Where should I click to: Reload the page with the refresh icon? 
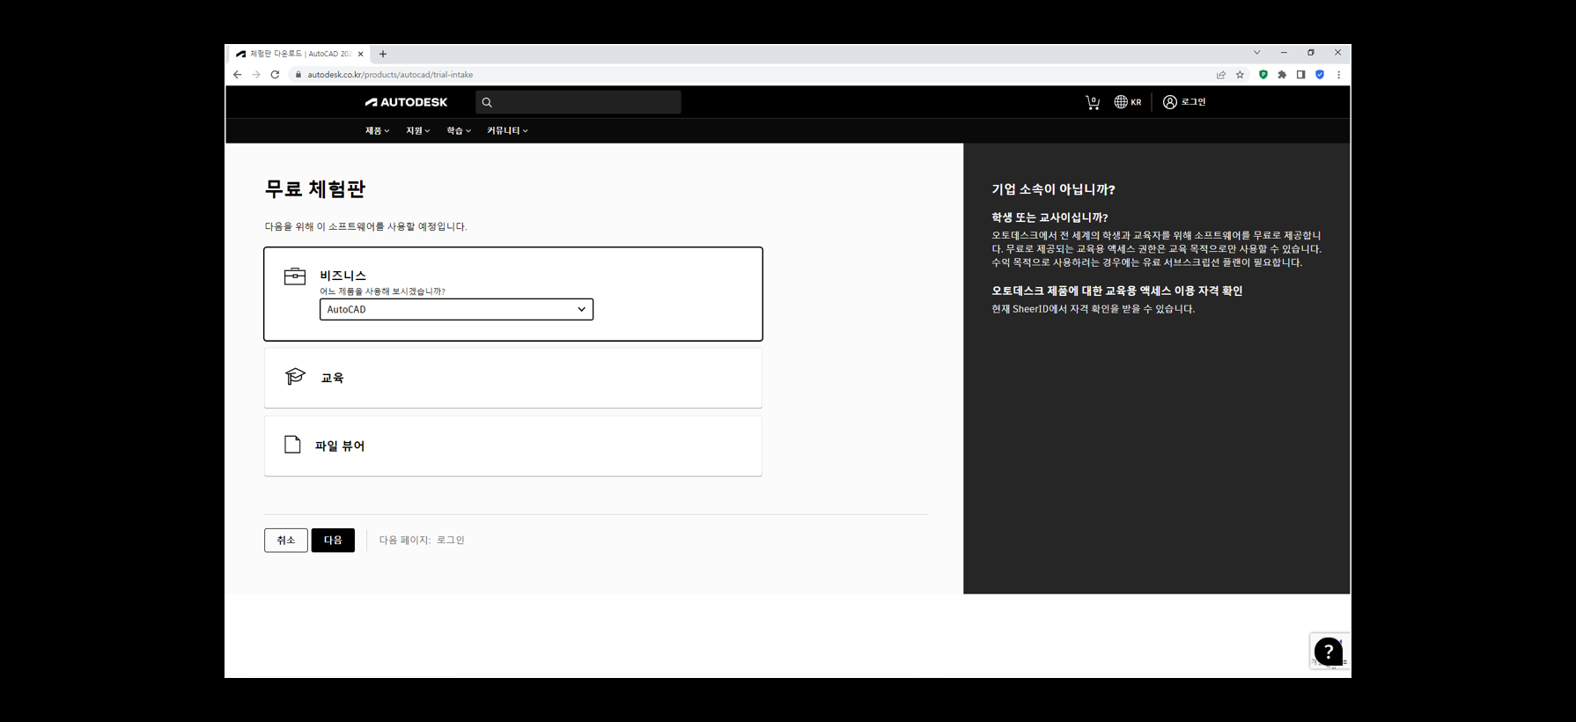(275, 75)
